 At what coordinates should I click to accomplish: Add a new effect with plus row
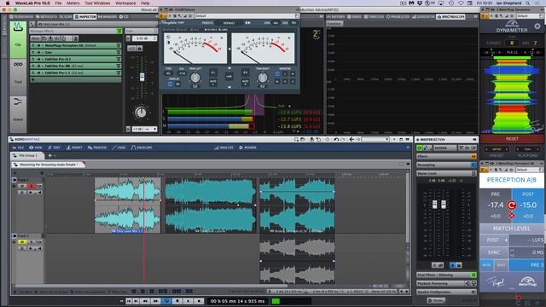[x=76, y=79]
